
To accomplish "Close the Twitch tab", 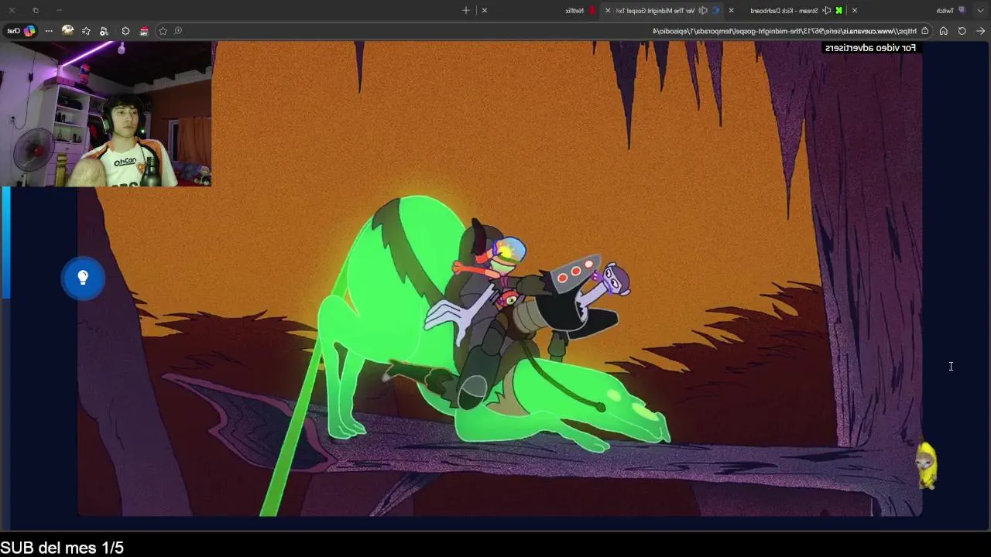I will 855,10.
